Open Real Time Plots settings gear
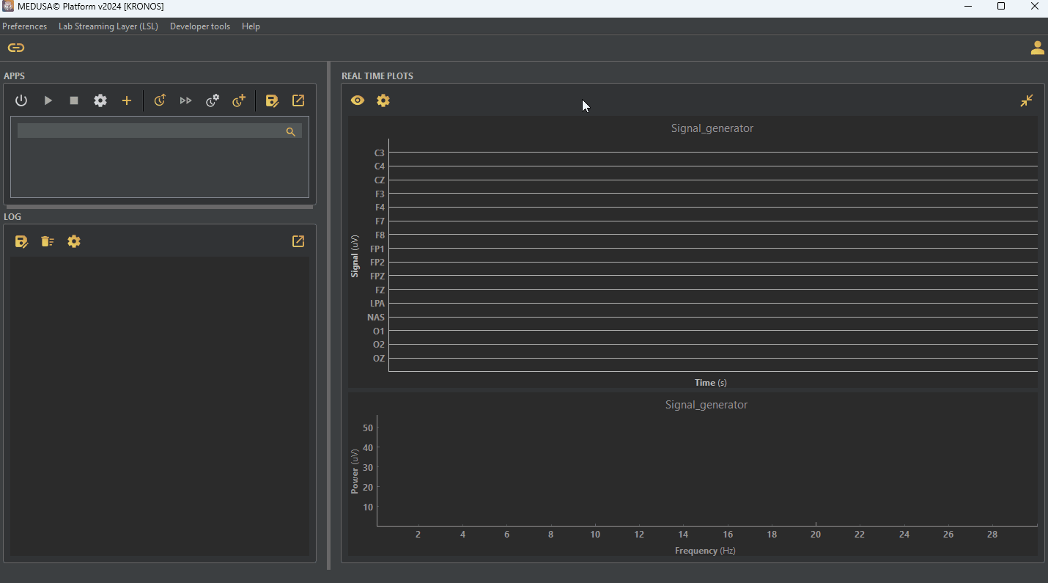 pos(383,100)
